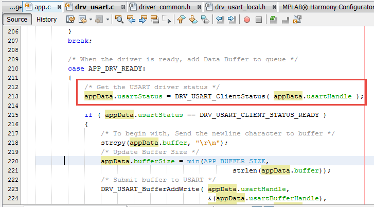The width and height of the screenshot is (374, 207).
Task: Shift the line right
Action: click(231, 20)
